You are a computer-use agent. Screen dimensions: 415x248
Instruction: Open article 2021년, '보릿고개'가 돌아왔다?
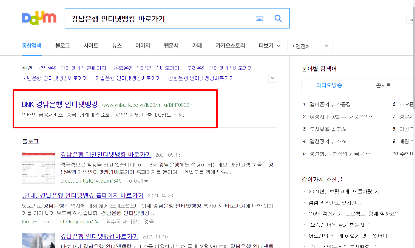pyautogui.click(x=344, y=192)
